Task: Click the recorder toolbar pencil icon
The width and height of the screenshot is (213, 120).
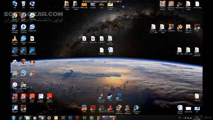Action: point(110,2)
